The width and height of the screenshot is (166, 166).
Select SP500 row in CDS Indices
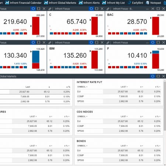click(119, 131)
